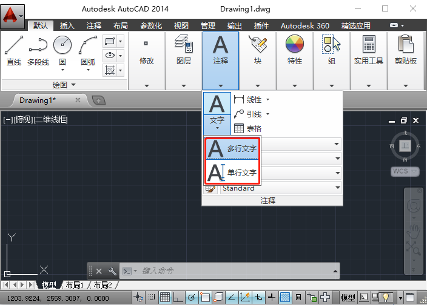
Task: Toggle lineweight display in status bar
Action: pos(272,298)
